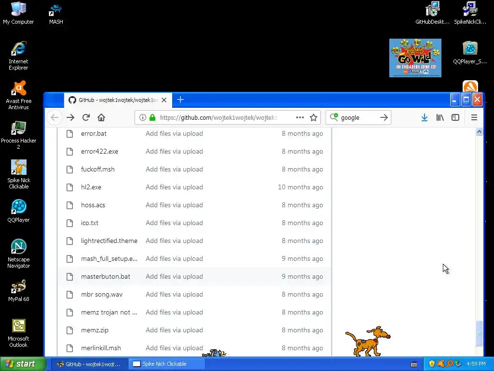Open MASH desktop shortcut
This screenshot has height=371, width=494.
coord(56,13)
